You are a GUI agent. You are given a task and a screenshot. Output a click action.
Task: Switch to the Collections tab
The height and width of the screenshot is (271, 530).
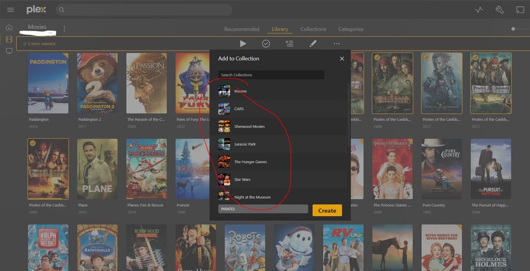(x=313, y=29)
